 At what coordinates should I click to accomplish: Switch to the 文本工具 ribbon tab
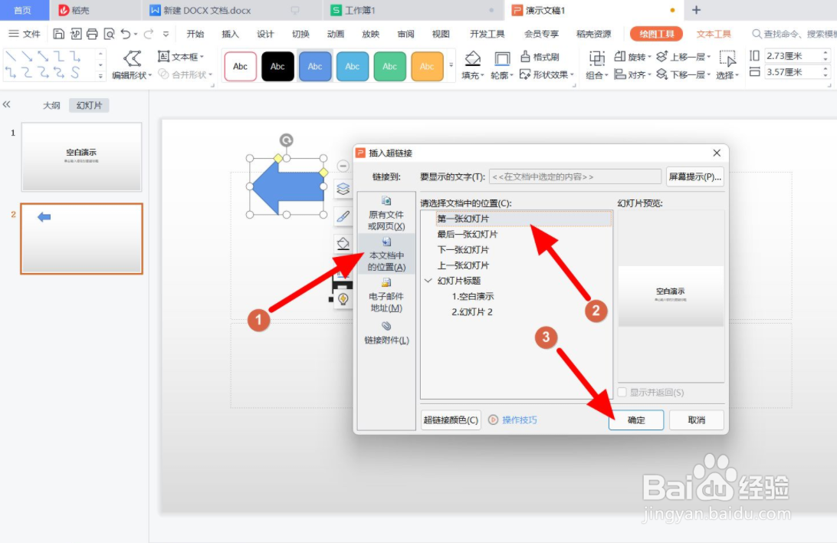713,35
